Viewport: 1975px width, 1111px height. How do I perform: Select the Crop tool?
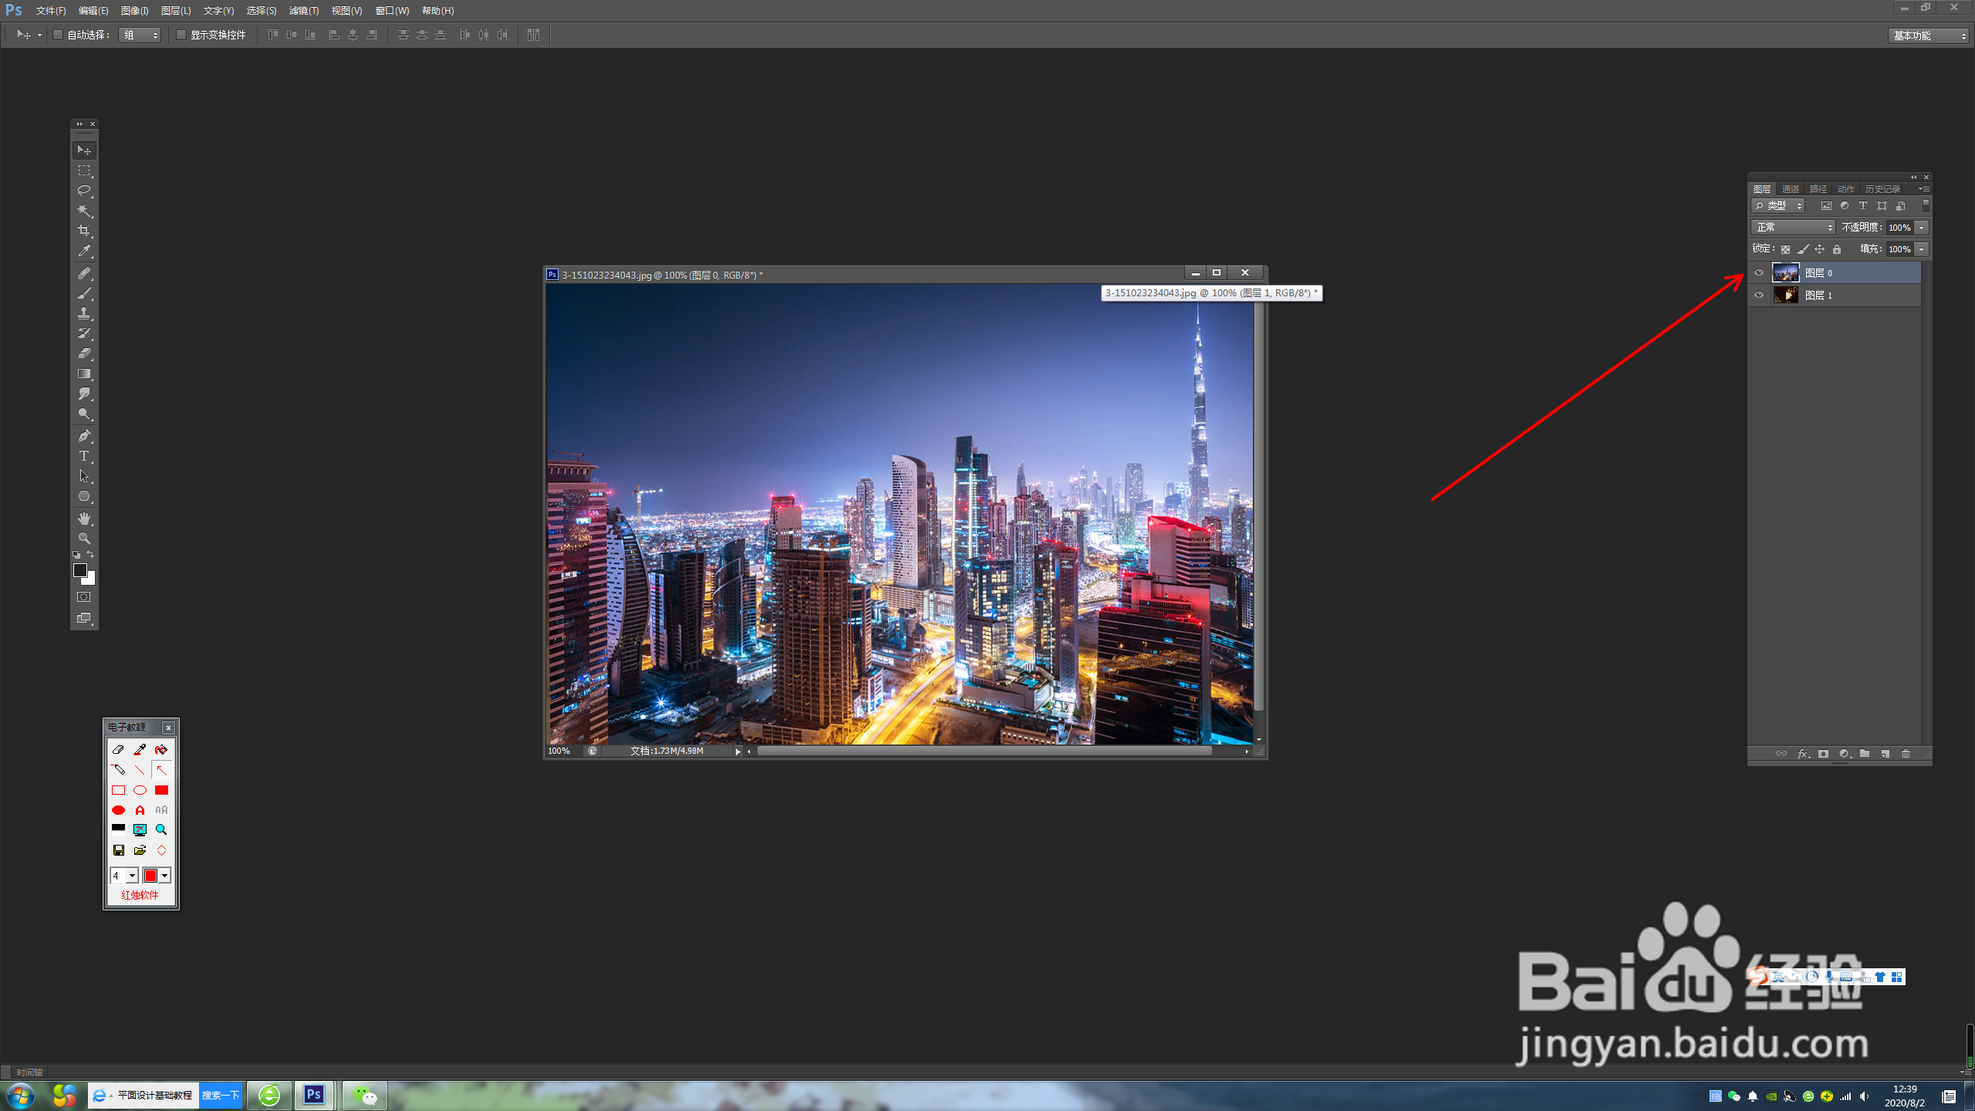tap(84, 231)
